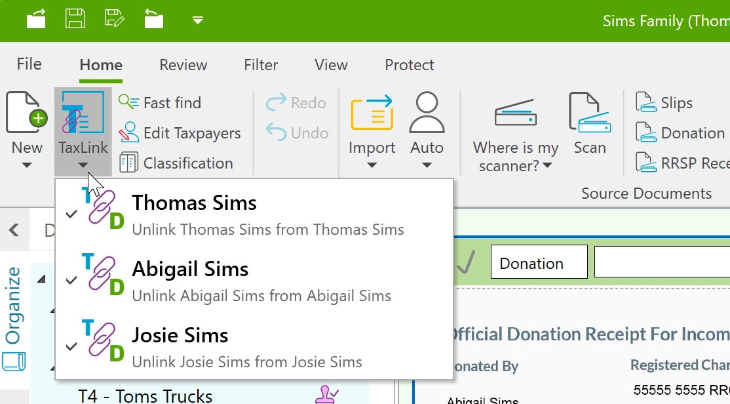Click the save disk icon
This screenshot has height=404, width=730.
point(75,19)
